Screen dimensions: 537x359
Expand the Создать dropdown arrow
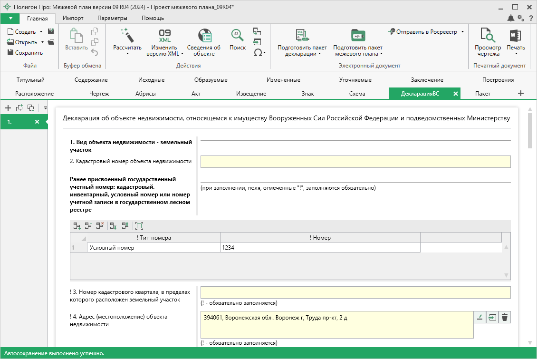[x=41, y=32]
